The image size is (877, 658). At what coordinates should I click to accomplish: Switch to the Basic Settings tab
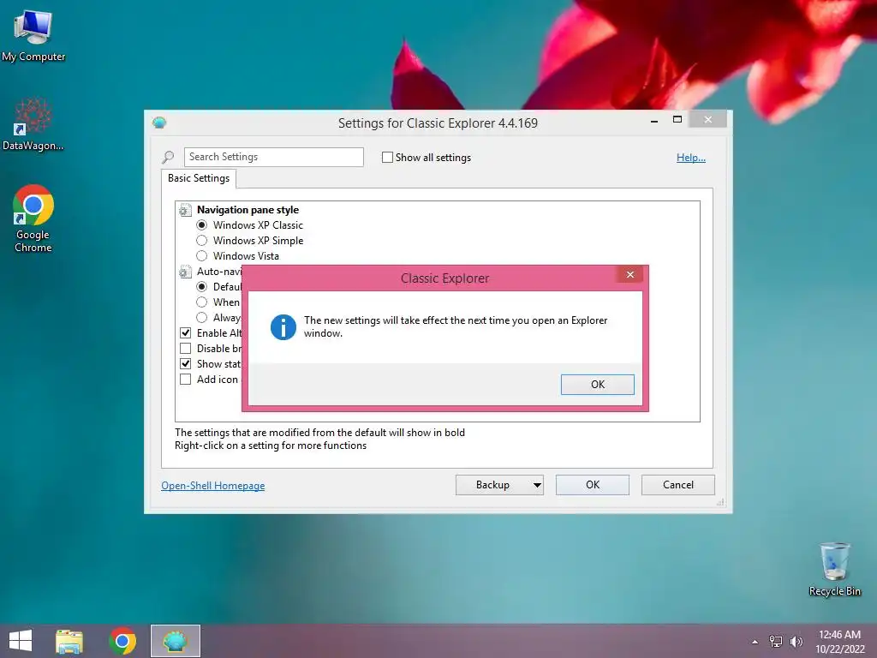tap(199, 178)
